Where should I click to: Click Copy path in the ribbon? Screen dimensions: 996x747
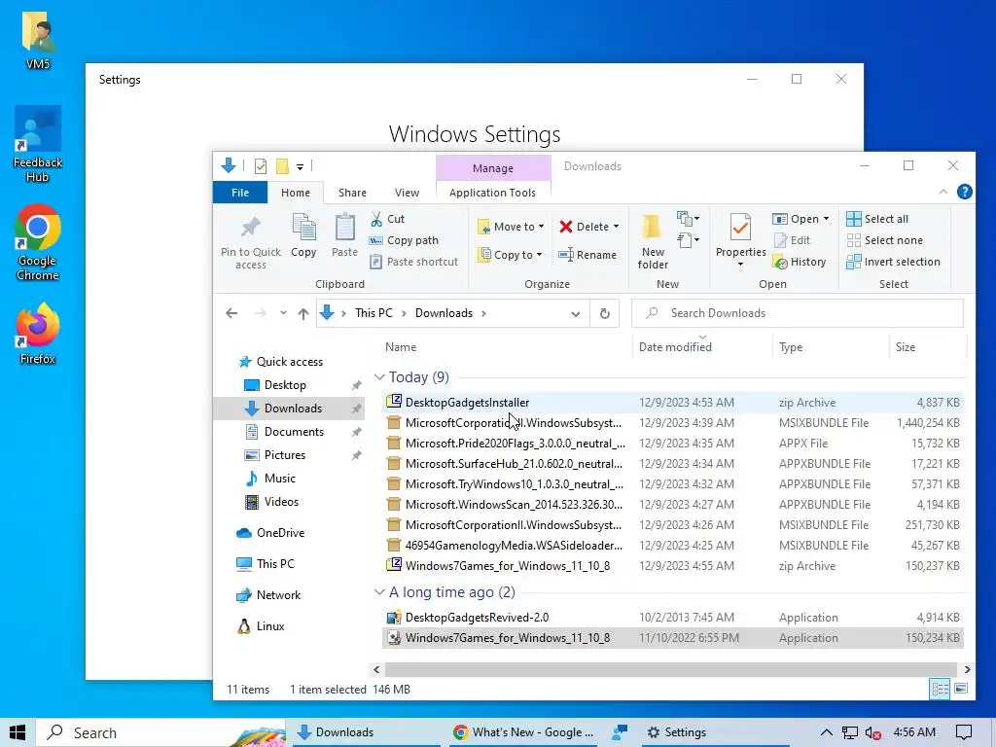click(x=404, y=240)
